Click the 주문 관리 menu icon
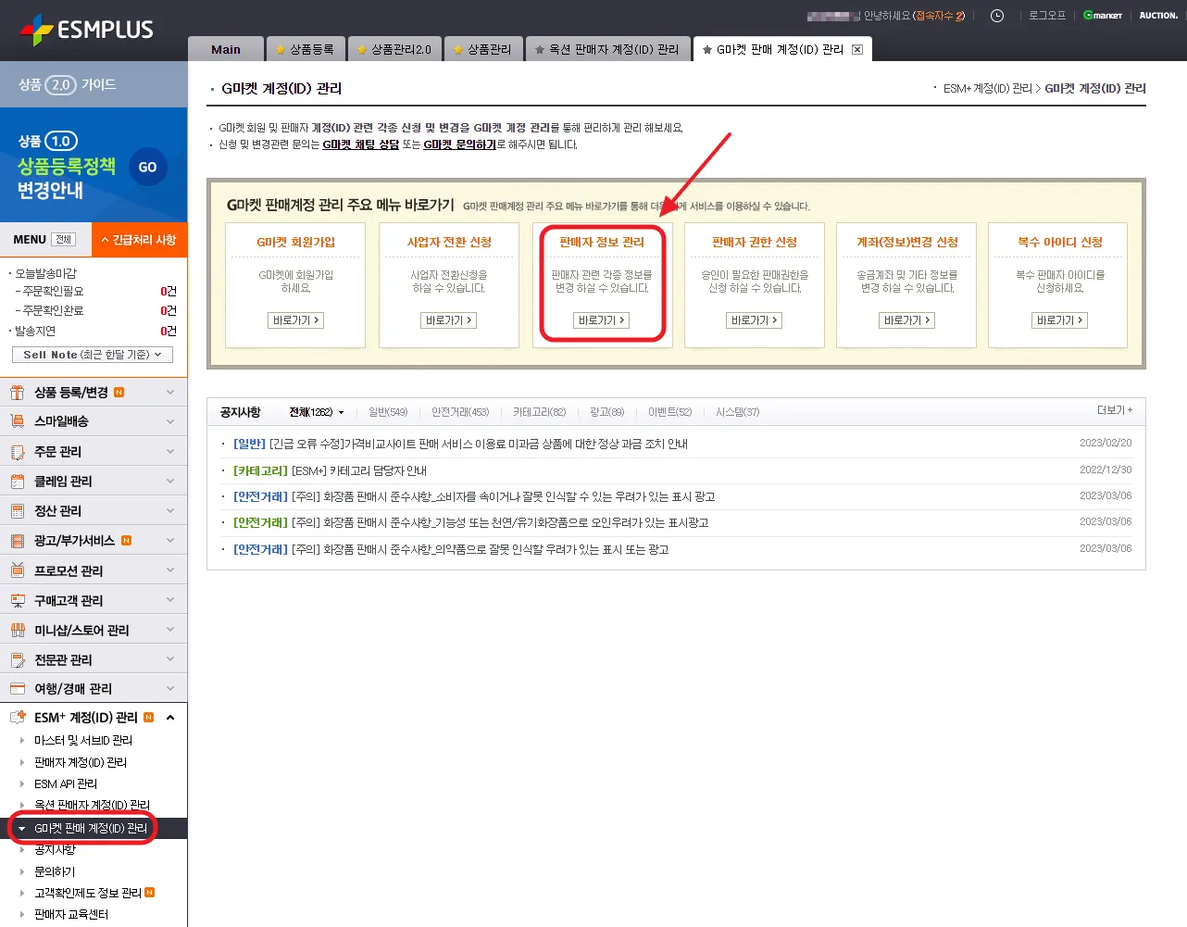Image resolution: width=1187 pixels, height=927 pixels. [18, 452]
